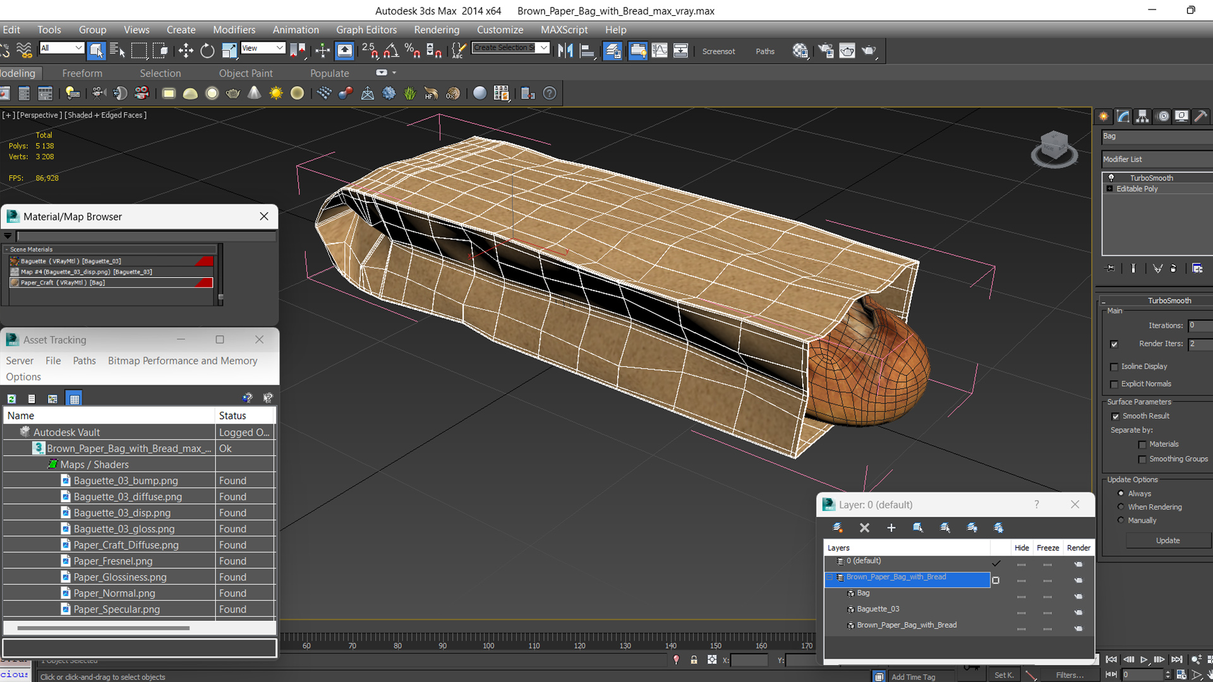Click the Create New Layer plus icon
Viewport: 1213px width, 682px height.
(891, 528)
